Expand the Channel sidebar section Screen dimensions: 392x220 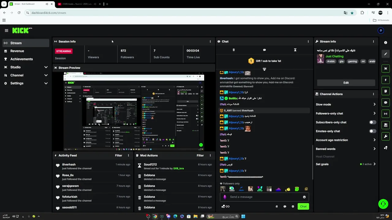[x=46, y=75]
